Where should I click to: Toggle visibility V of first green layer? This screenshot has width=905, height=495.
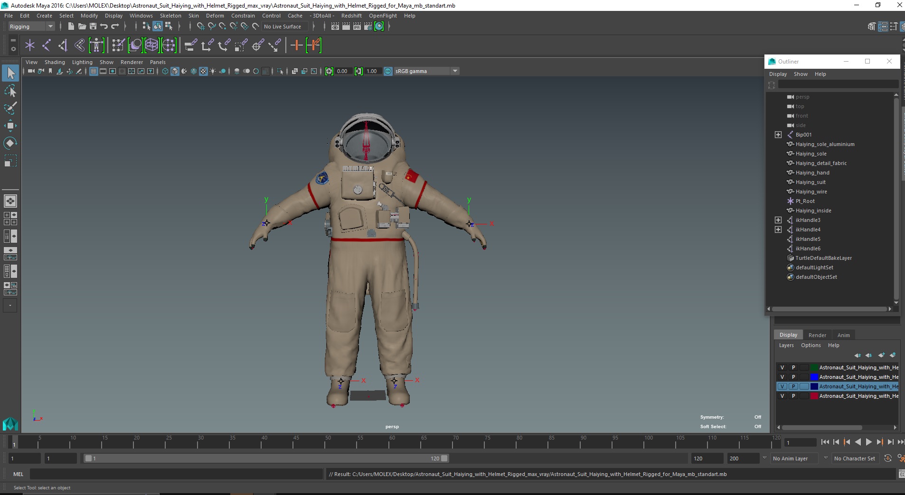[x=782, y=367]
